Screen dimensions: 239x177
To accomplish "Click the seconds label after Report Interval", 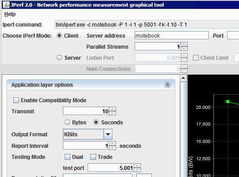I will click(x=130, y=146).
